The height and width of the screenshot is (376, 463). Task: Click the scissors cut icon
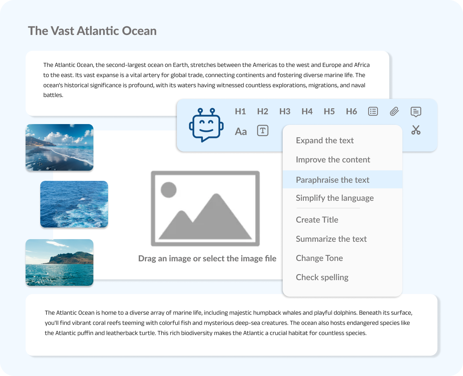[x=416, y=130]
